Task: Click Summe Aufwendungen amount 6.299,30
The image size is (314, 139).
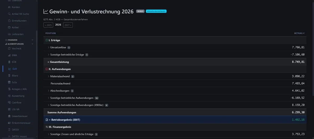Action: point(298,112)
